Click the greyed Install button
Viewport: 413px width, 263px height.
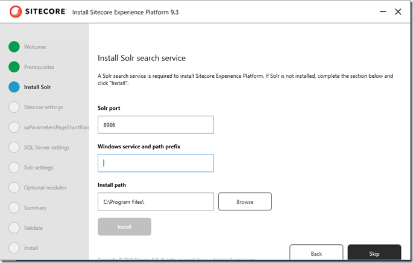pyautogui.click(x=124, y=227)
